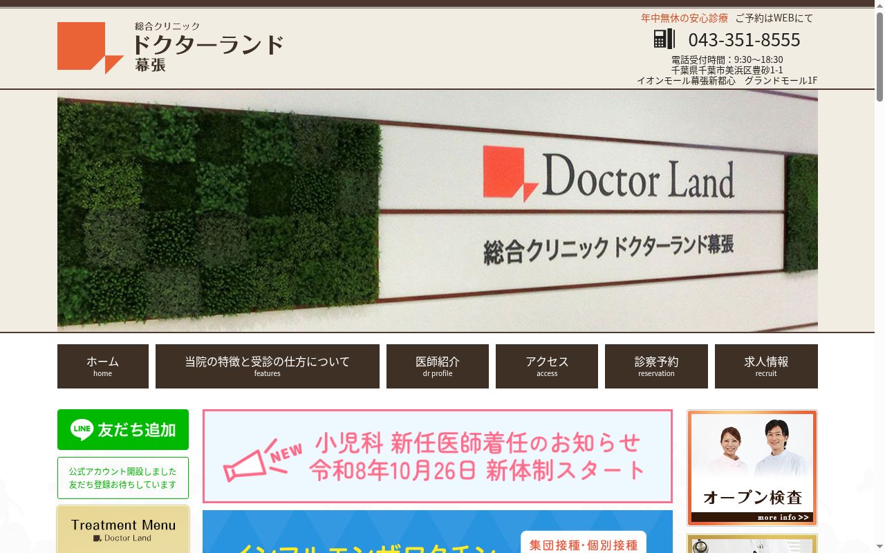Click the インフルエンザワクチン blue banner
885x553 pixels.
(438, 532)
